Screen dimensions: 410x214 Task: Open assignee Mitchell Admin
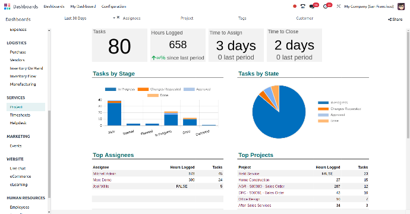[x=105, y=174]
